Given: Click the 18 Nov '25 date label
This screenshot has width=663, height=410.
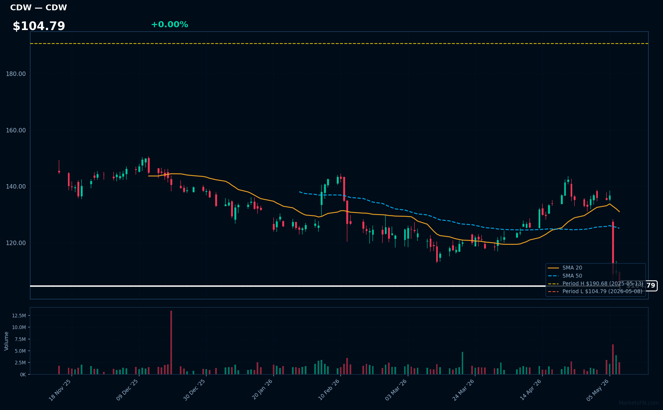Looking at the screenshot, I should [60, 390].
